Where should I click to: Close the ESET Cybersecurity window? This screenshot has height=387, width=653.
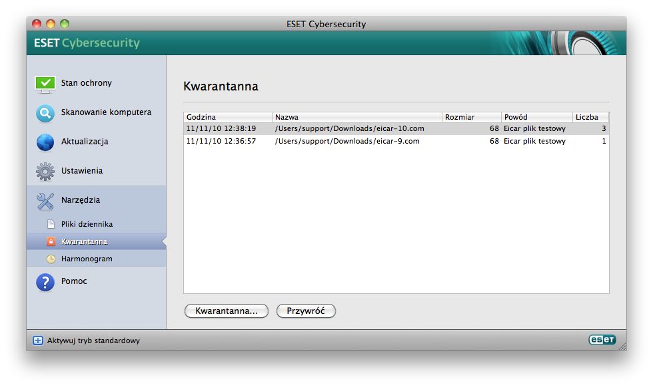[x=37, y=24]
